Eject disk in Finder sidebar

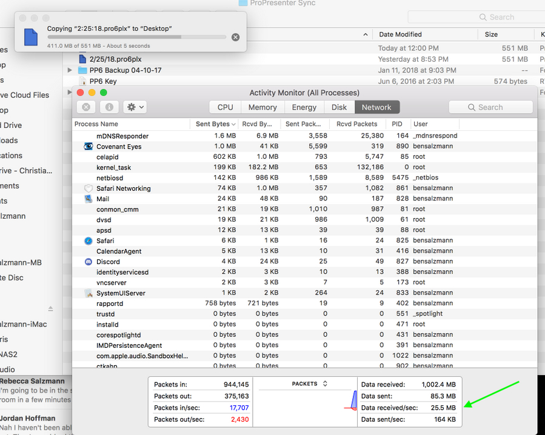coord(50,308)
